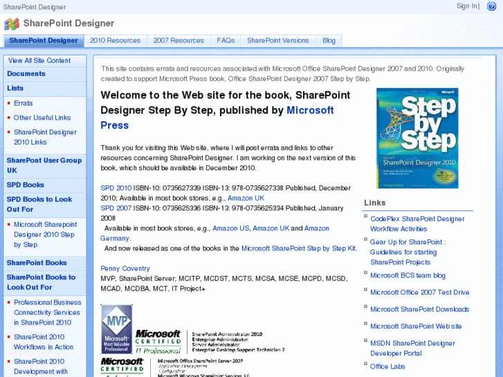Viewport: 503px width, 377px height.
Task: Open the Errata list
Action: [x=23, y=103]
